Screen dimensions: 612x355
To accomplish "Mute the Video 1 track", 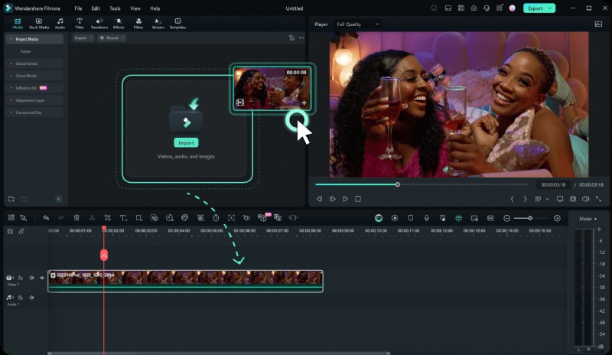I will (31, 278).
